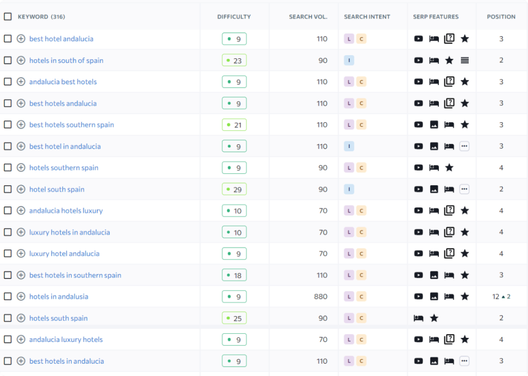Sort by the Search Vol. column header

pos(308,17)
